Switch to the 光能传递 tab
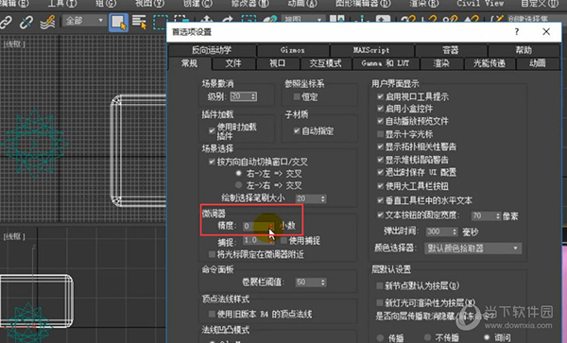The width and height of the screenshot is (567, 343). (x=490, y=63)
